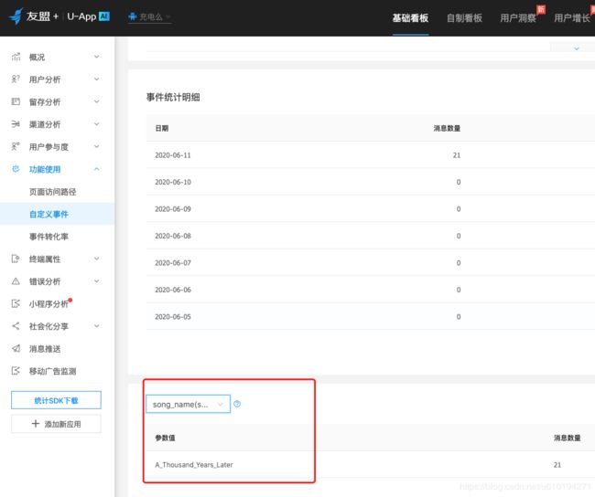Click the 终端属性 sidebar icon
This screenshot has width=595, height=497.
[x=16, y=259]
